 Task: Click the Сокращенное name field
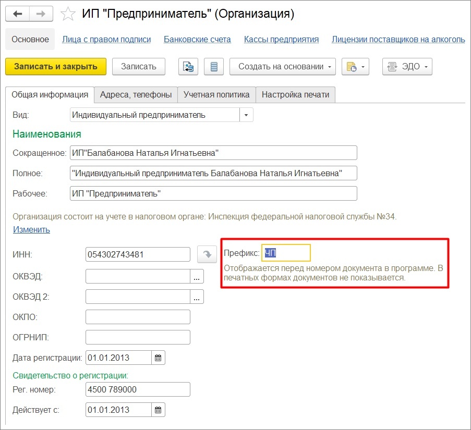pyautogui.click(x=213, y=153)
